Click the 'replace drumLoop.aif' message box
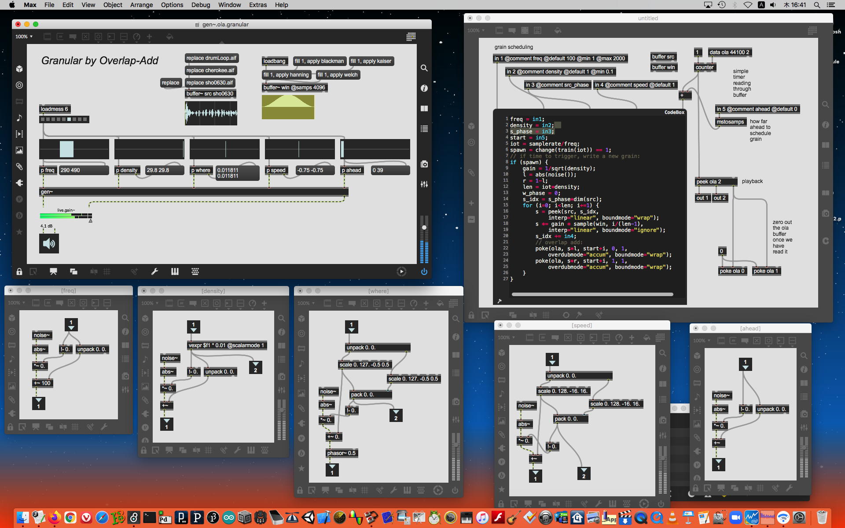845x528 pixels. [211, 58]
